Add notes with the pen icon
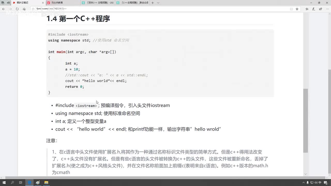 point(314,9)
